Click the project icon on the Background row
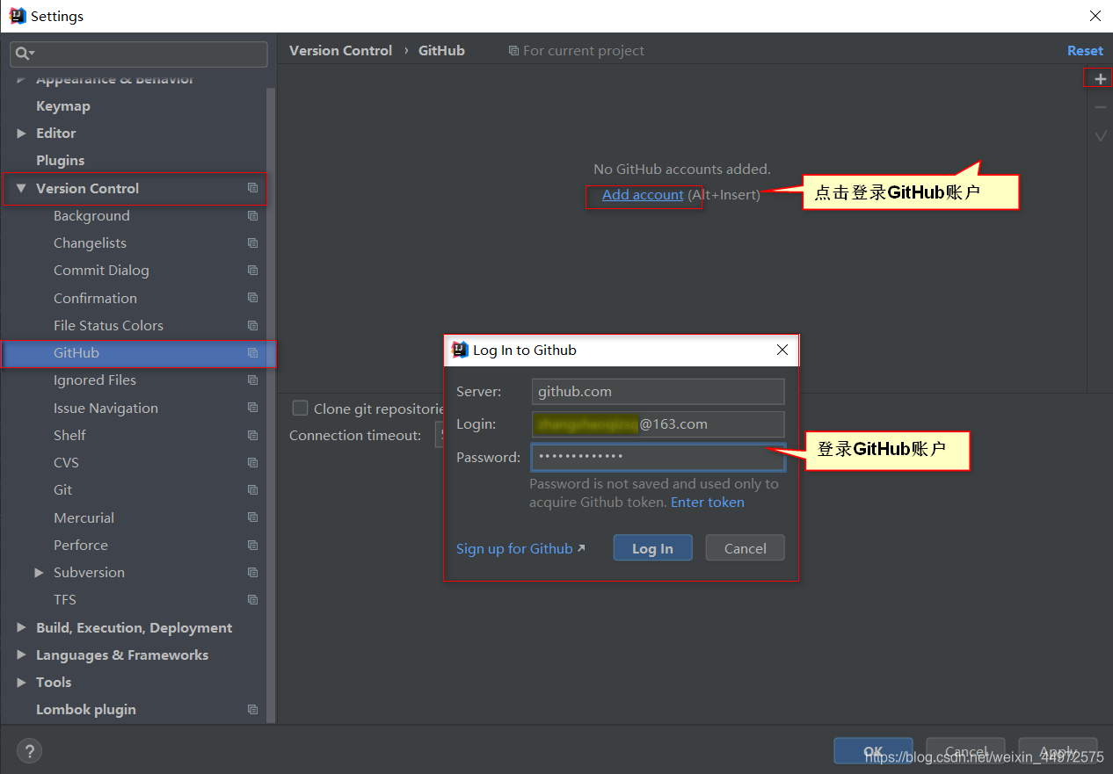The image size is (1113, 774). point(252,215)
